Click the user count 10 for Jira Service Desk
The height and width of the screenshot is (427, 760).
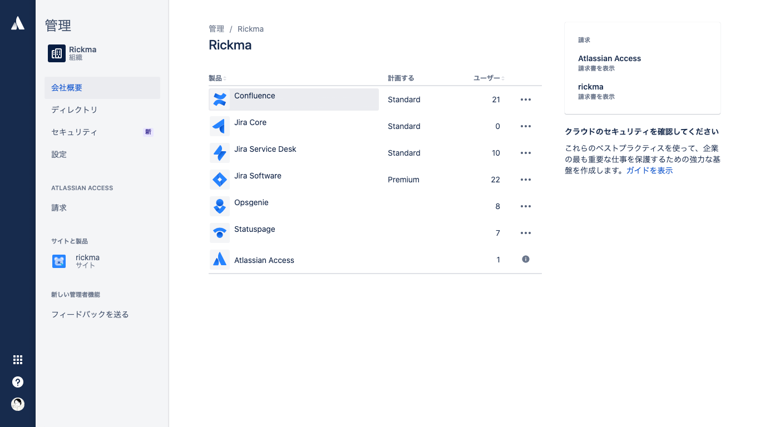496,153
